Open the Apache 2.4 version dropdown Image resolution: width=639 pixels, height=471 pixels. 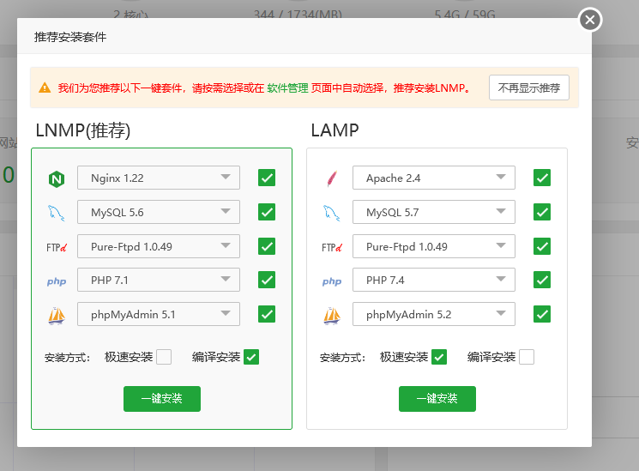(x=434, y=178)
